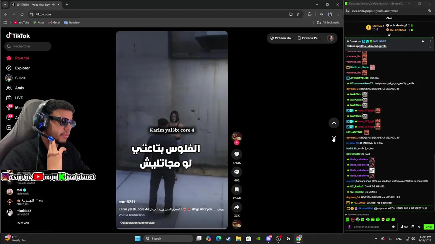The width and height of the screenshot is (435, 244).
Task: Expand the caption with plus link
Action: click(x=221, y=209)
